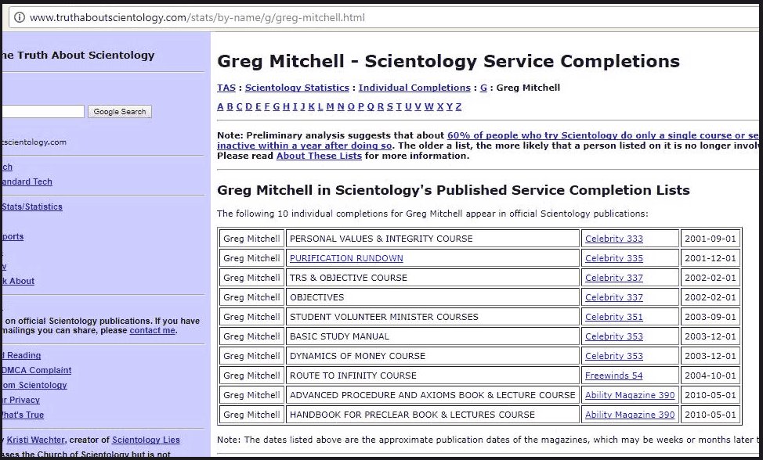The image size is (763, 460).
Task: Open the Scientology Statistics breadcrumb link
Action: [297, 88]
